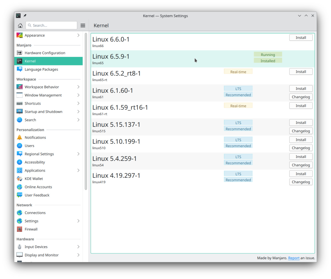The image size is (331, 279).
Task: Click the Notifications bell icon
Action: (20, 138)
